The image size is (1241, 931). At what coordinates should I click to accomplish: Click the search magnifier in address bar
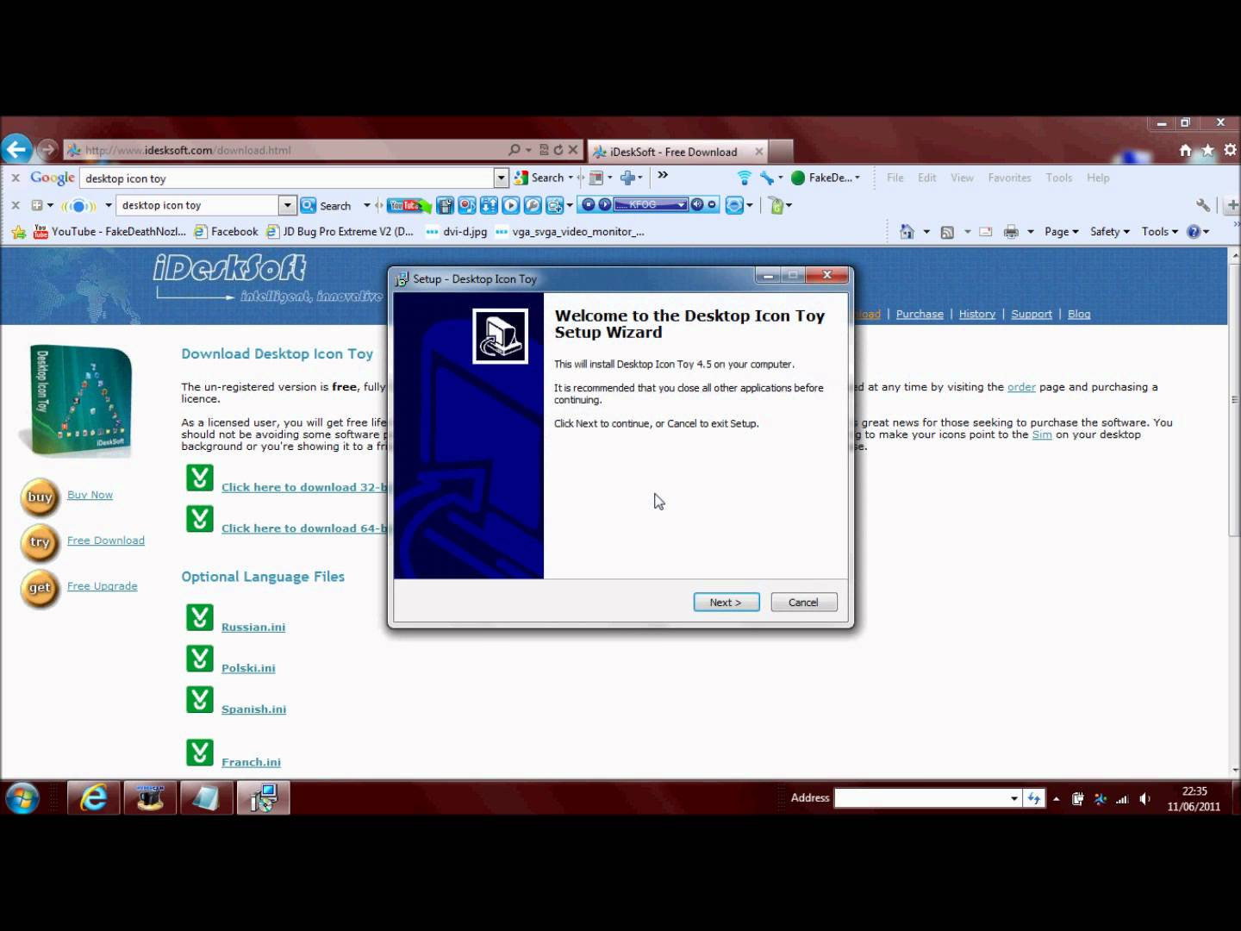[514, 150]
